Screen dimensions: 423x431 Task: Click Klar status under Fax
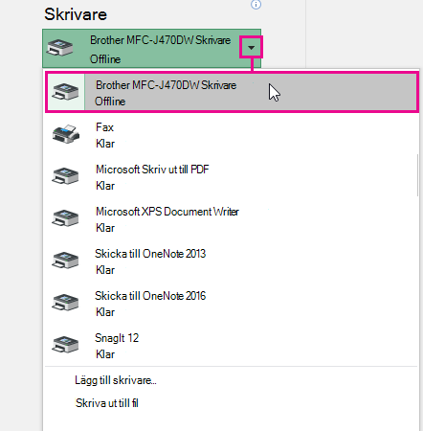click(105, 144)
